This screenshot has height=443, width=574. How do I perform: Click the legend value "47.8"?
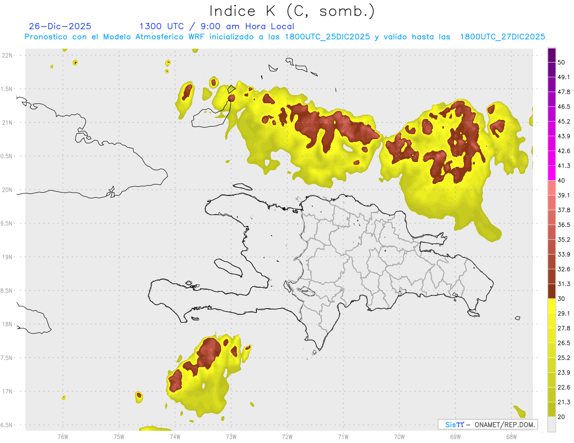click(x=563, y=92)
